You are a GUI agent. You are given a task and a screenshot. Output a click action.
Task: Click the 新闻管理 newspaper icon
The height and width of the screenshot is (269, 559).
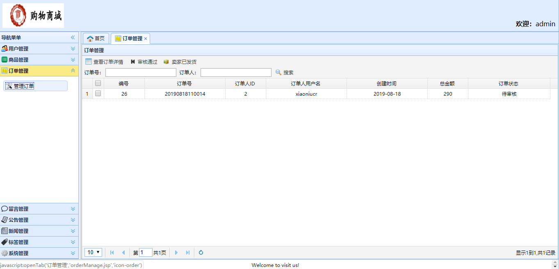(x=5, y=231)
